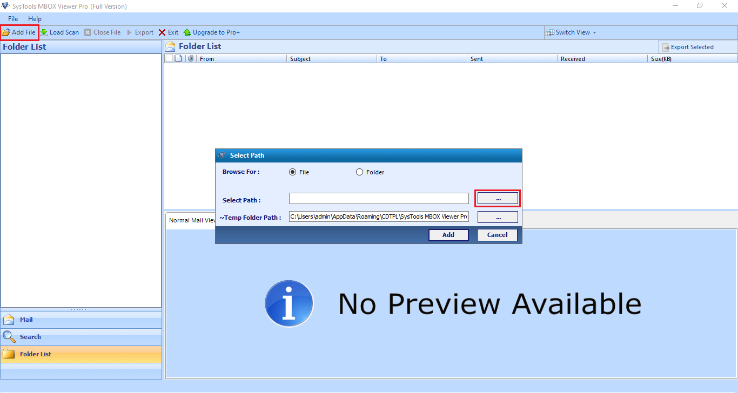738x393 pixels.
Task: Sort mail list by Subject column
Action: click(332, 59)
